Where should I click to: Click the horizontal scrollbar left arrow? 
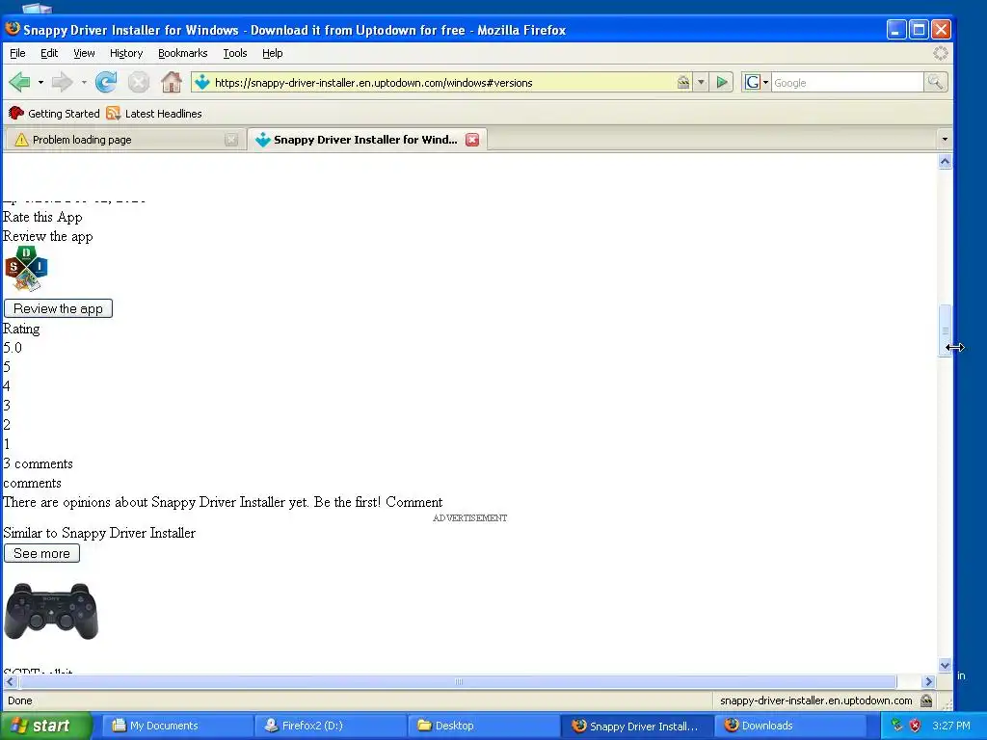click(x=10, y=681)
